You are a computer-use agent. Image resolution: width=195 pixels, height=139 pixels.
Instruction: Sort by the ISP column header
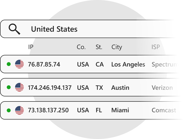pos(156,47)
